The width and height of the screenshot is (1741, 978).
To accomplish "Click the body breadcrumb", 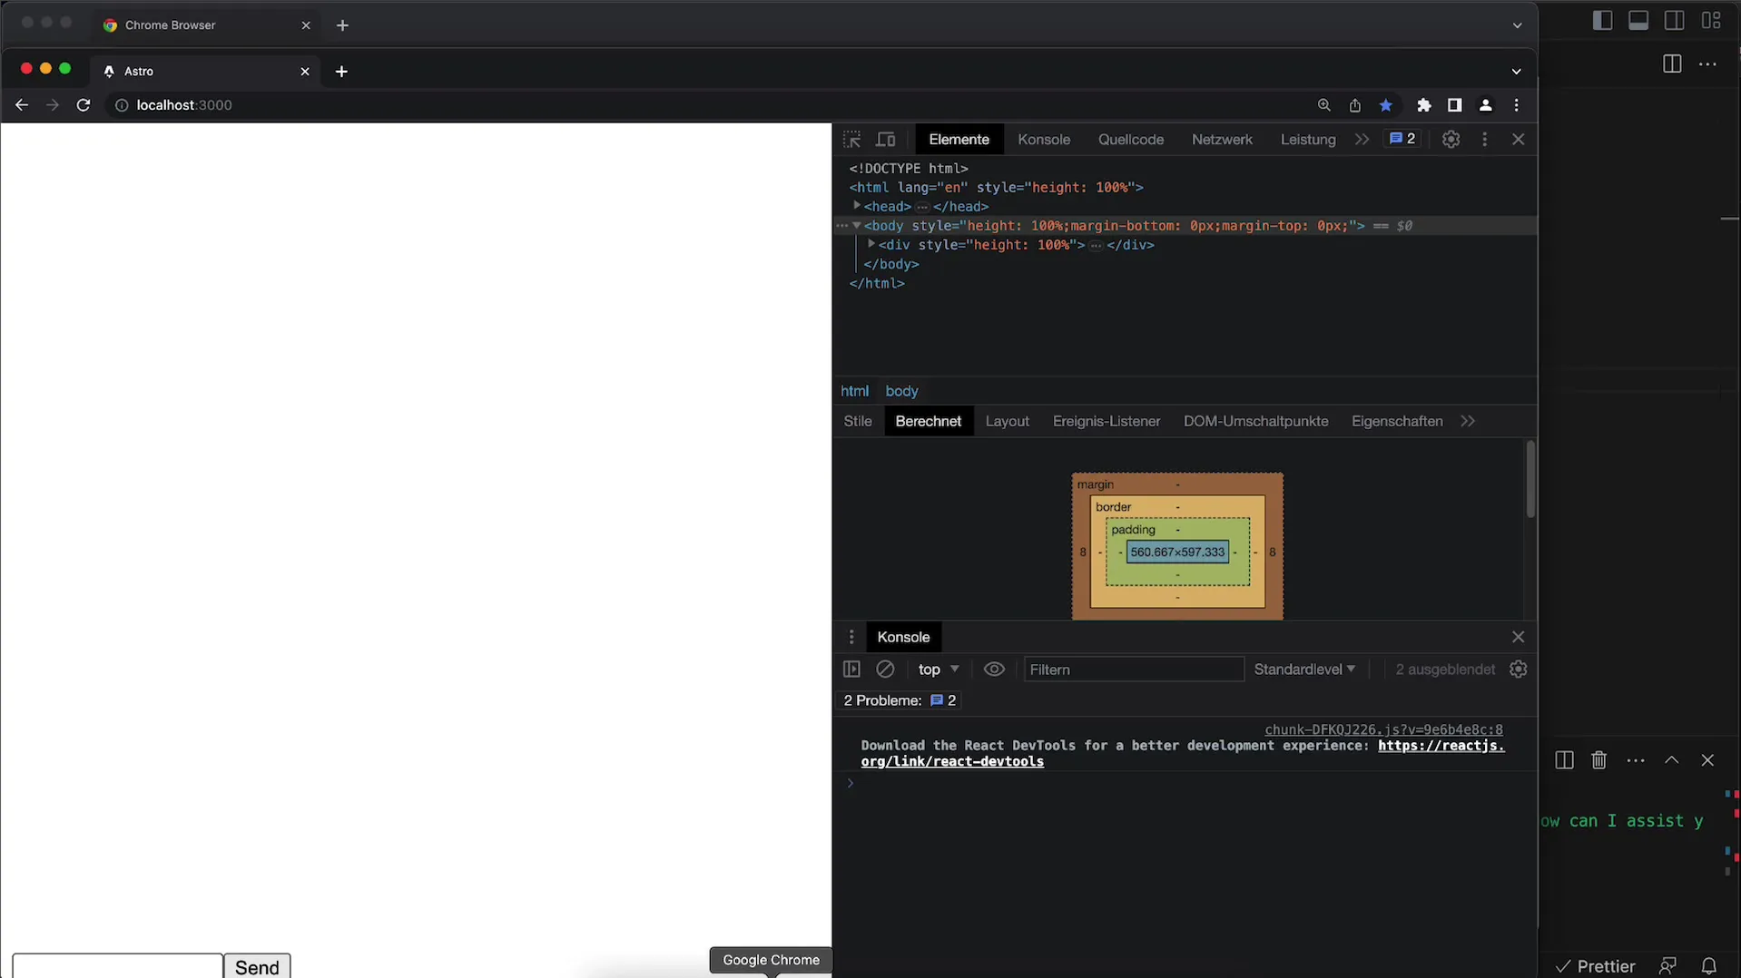I will pyautogui.click(x=902, y=391).
